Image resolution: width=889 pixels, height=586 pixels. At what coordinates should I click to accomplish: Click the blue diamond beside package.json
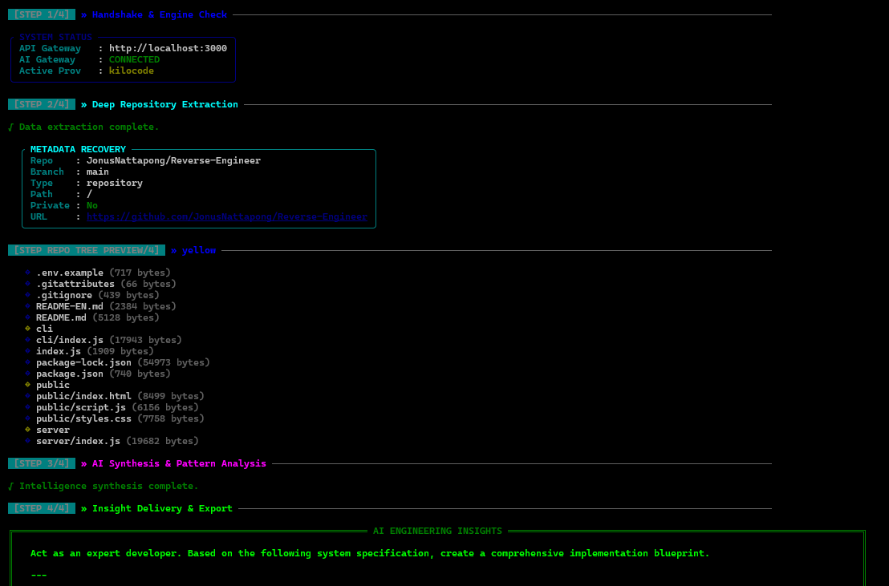coord(27,374)
